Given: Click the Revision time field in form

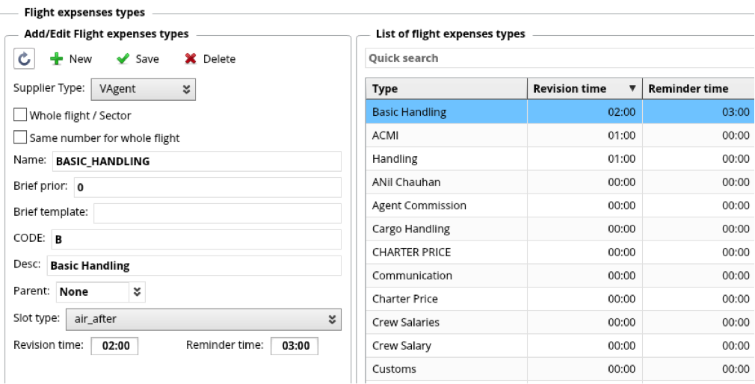Looking at the screenshot, I should point(114,346).
